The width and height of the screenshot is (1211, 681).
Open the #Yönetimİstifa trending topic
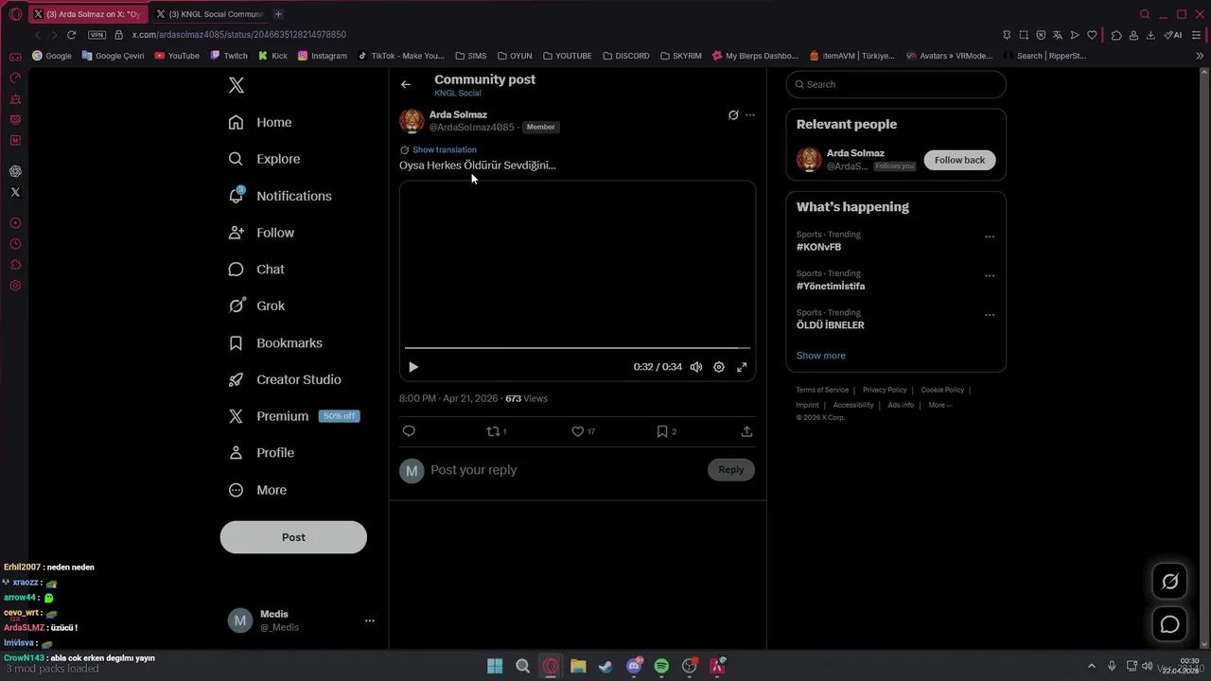coord(831,286)
